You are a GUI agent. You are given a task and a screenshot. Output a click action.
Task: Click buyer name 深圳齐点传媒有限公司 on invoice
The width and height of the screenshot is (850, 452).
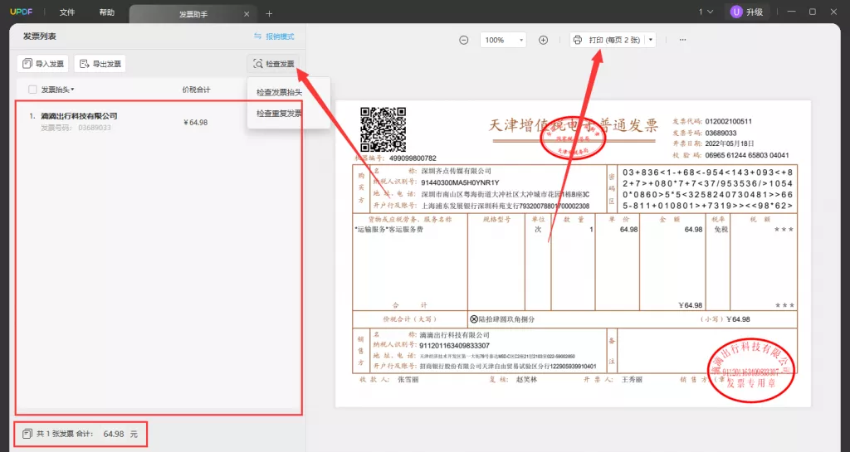pyautogui.click(x=456, y=171)
